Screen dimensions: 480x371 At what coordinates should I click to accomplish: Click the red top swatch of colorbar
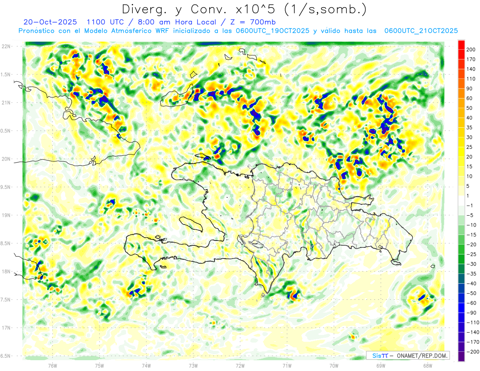click(461, 44)
